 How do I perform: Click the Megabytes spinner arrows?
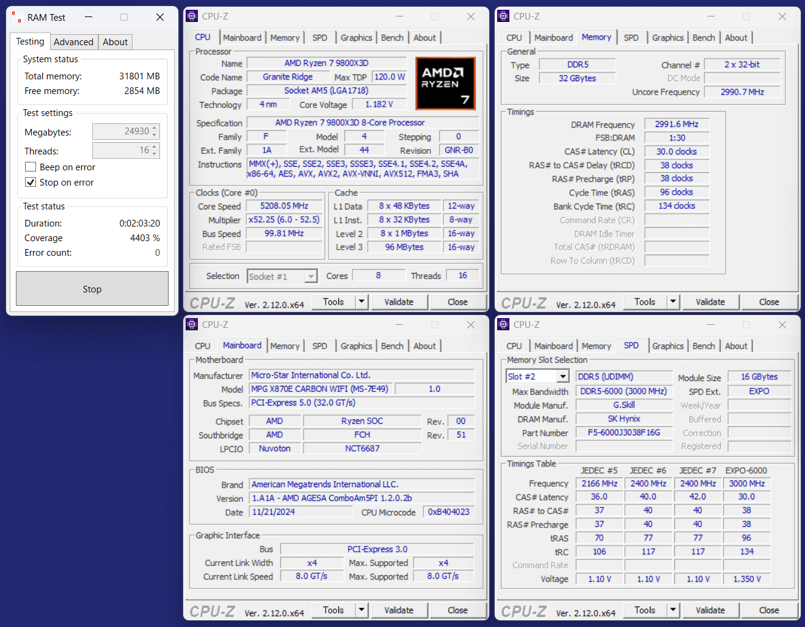pos(155,132)
